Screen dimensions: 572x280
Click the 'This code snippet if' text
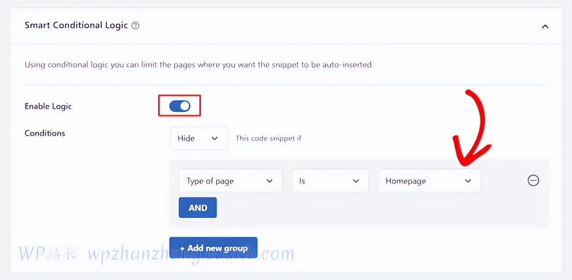coord(268,138)
